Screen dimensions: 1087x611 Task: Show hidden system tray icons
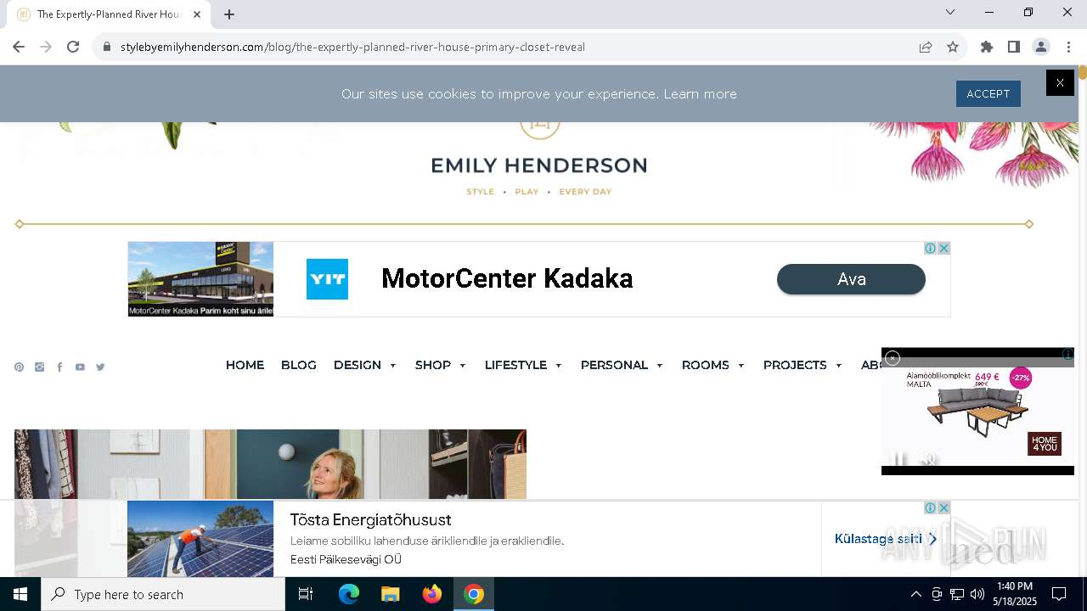(x=915, y=594)
